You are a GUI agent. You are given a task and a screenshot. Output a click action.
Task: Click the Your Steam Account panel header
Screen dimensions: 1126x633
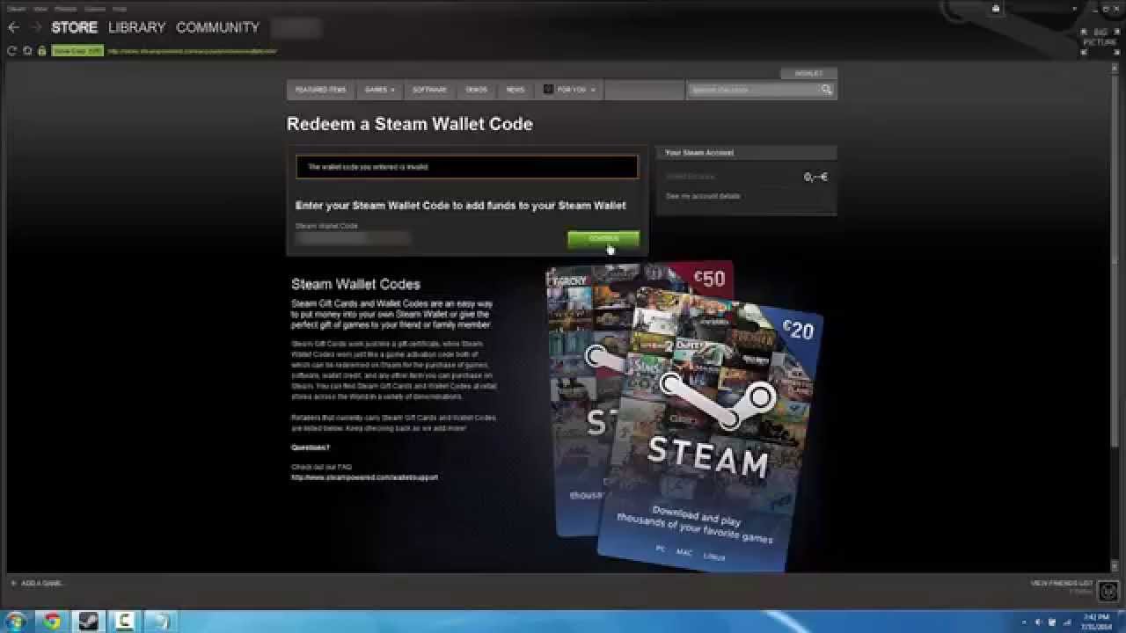[x=746, y=152]
